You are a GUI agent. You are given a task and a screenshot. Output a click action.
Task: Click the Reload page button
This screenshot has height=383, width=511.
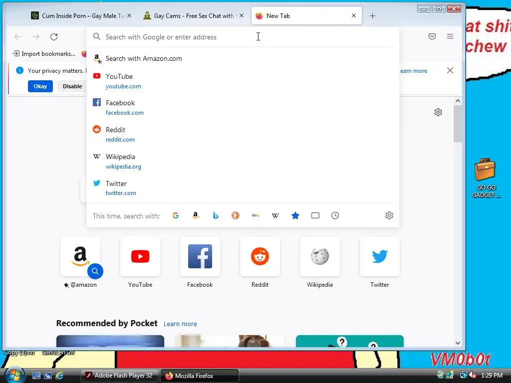pyautogui.click(x=54, y=37)
